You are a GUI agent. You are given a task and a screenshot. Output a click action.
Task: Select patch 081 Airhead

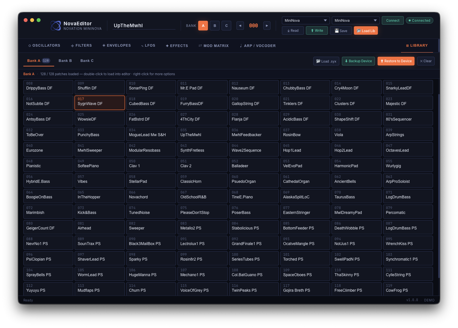pos(100,227)
